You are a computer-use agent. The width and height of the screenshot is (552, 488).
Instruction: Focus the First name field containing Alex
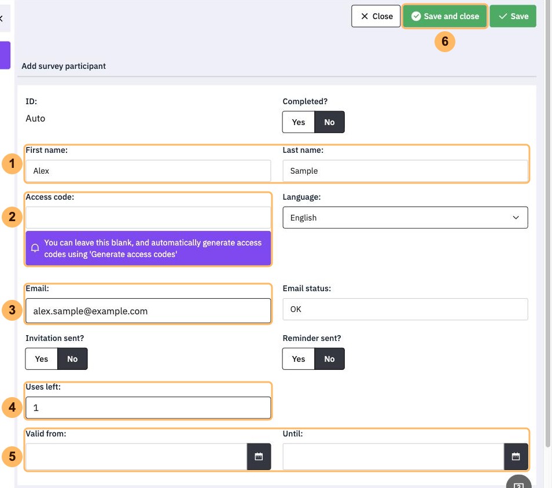(148, 171)
